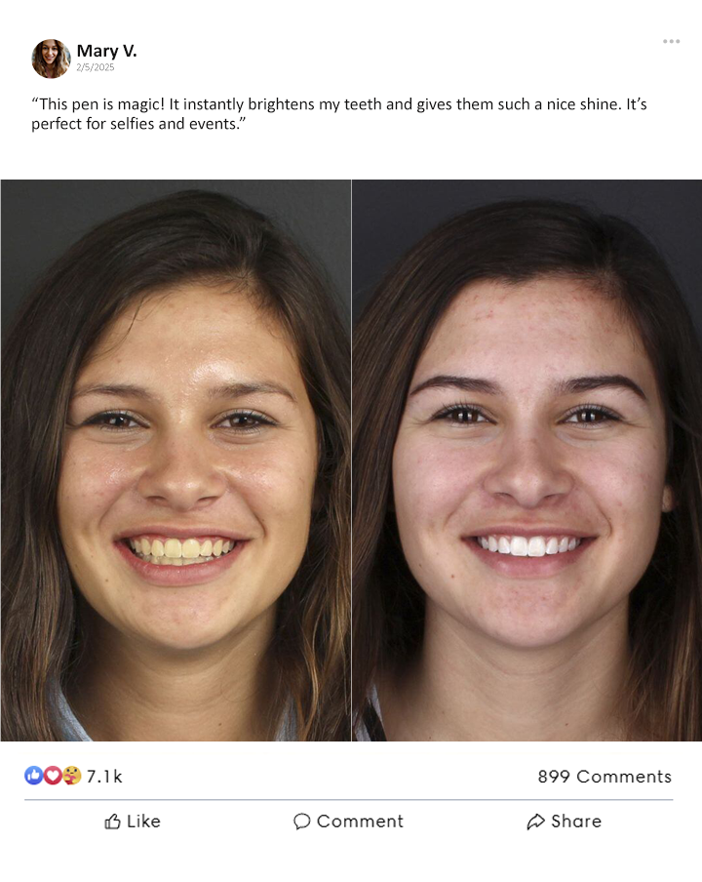The width and height of the screenshot is (702, 882).
Task: Open the three-dot post options menu
Action: (671, 42)
